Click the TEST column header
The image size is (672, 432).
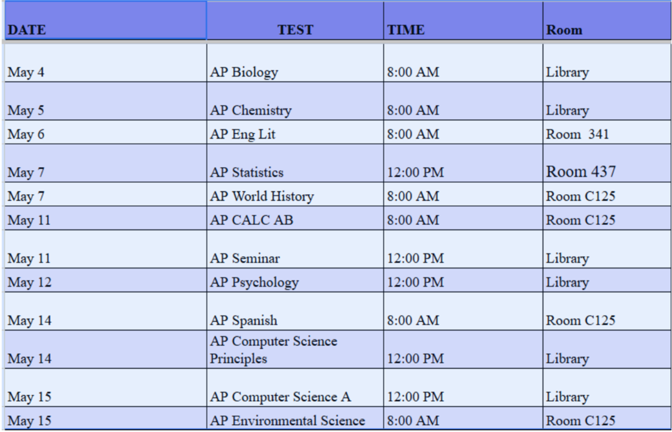tap(295, 20)
